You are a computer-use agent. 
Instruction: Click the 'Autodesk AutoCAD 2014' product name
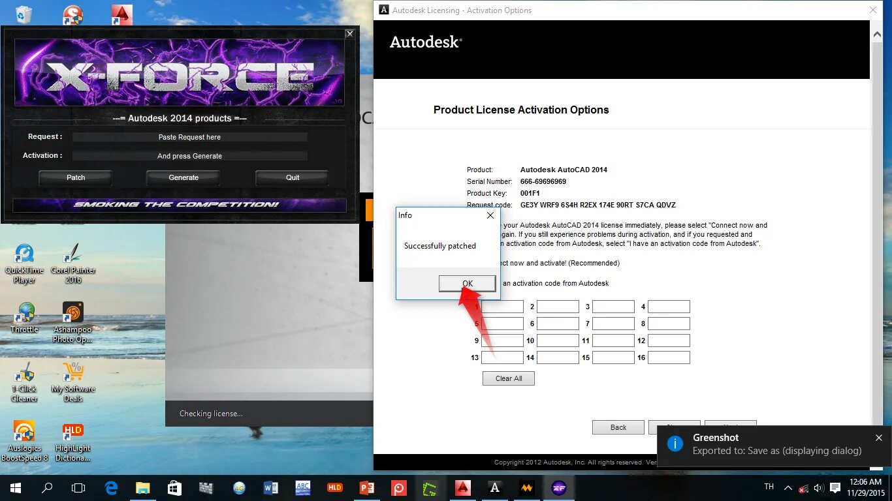tap(564, 170)
